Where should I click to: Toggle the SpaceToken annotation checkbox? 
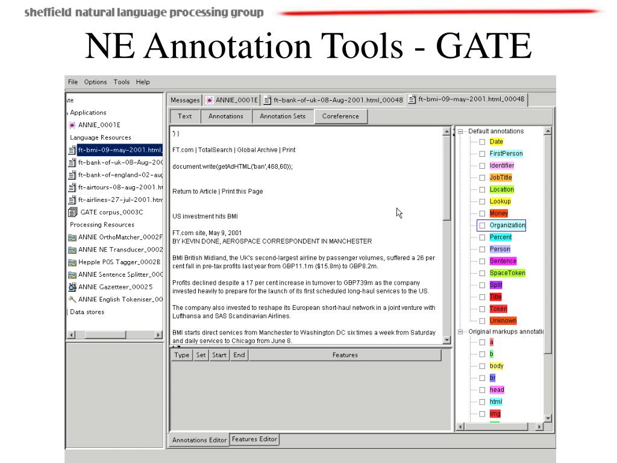(482, 274)
